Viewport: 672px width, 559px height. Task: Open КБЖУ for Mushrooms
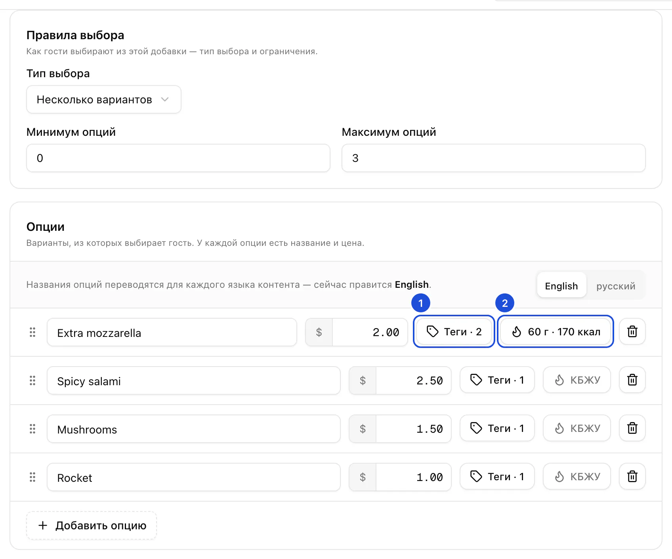(x=577, y=428)
